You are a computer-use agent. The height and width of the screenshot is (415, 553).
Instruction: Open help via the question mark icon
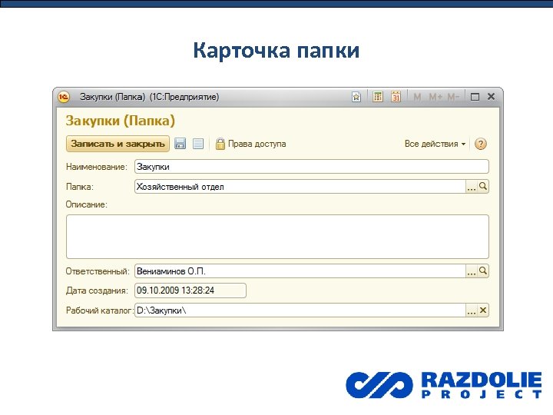481,144
